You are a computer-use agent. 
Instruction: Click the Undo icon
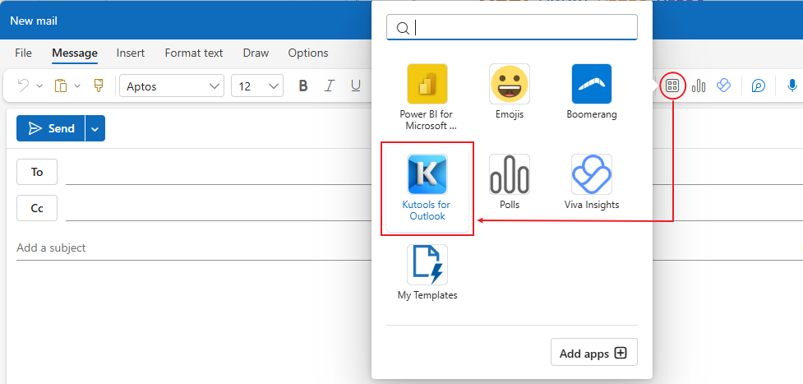point(23,86)
